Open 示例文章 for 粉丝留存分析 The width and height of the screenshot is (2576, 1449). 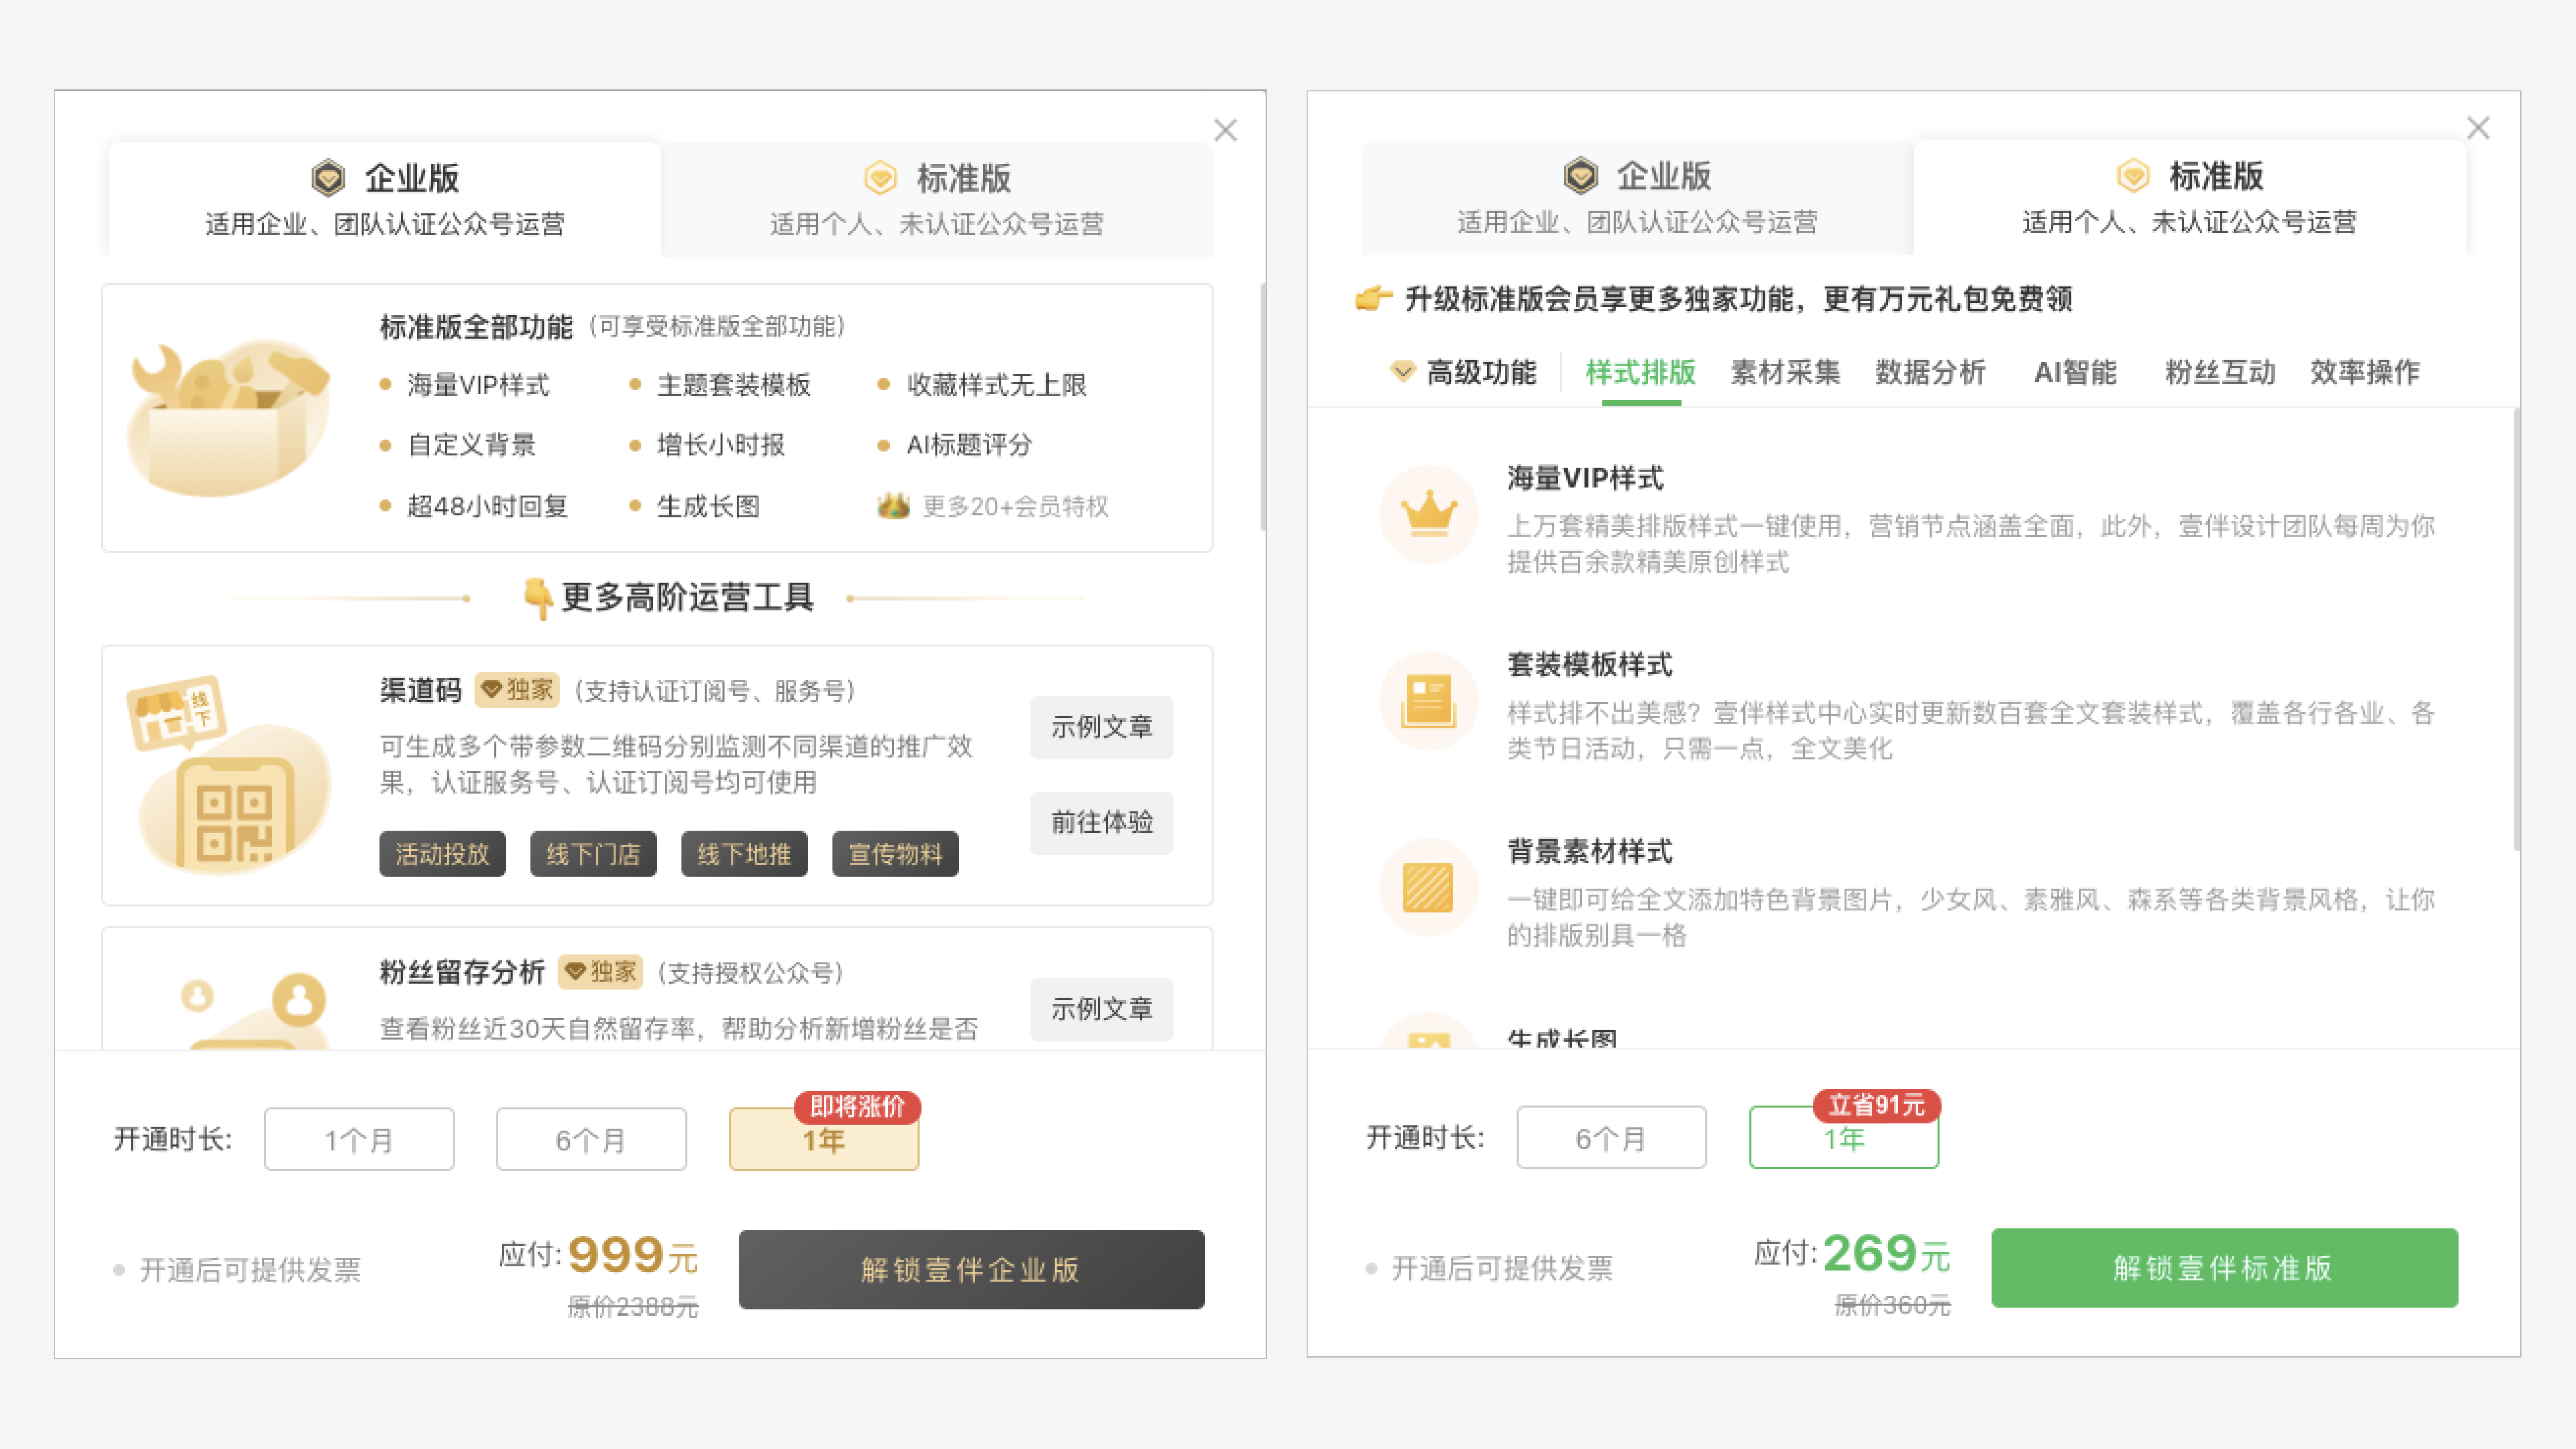click(x=1102, y=1009)
